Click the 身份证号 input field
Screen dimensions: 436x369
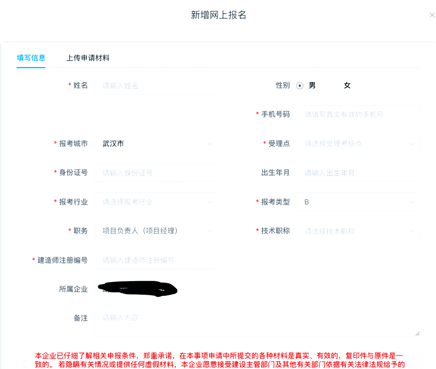[156, 173]
